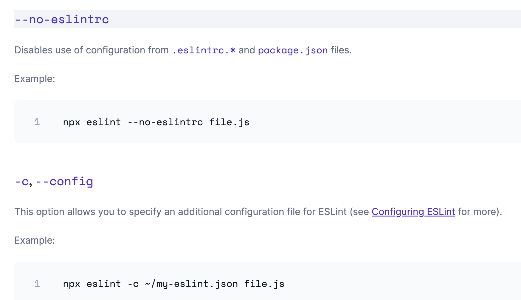Image resolution: width=521 pixels, height=300 pixels.
Task: Click 'file.js' in the --no-eslintrc command
Action: [x=229, y=122]
